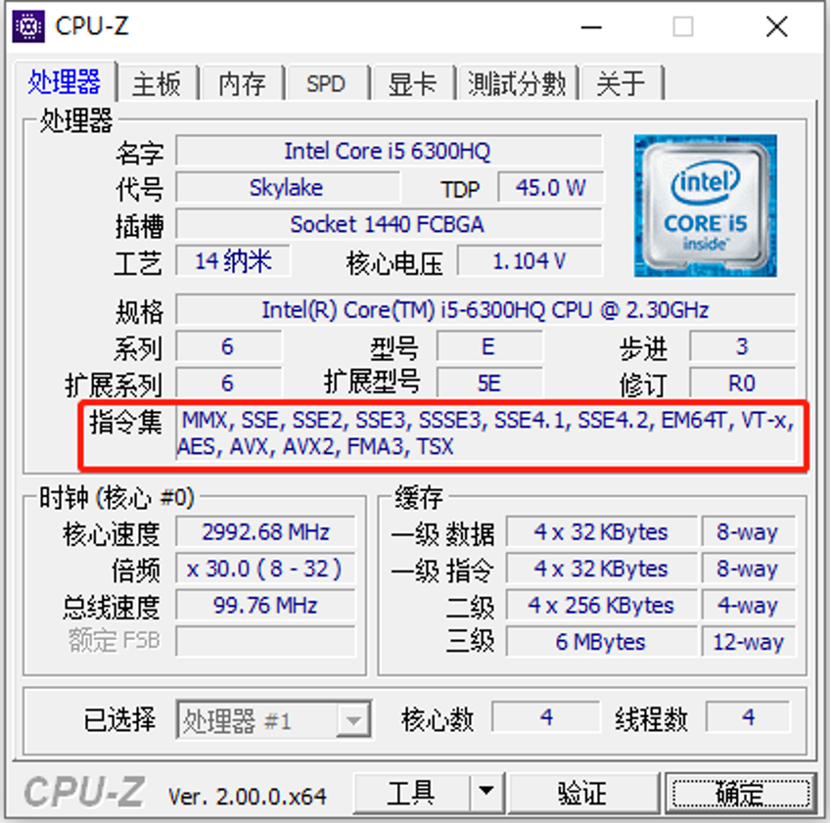Minimize the CPU-Z window

(591, 26)
